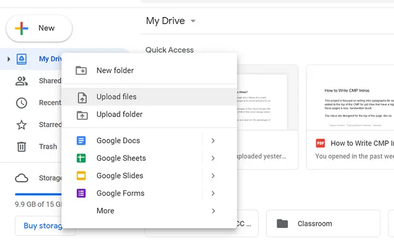The height and width of the screenshot is (246, 394).
Task: Choose Google Docs menu entry
Action: pos(149,141)
